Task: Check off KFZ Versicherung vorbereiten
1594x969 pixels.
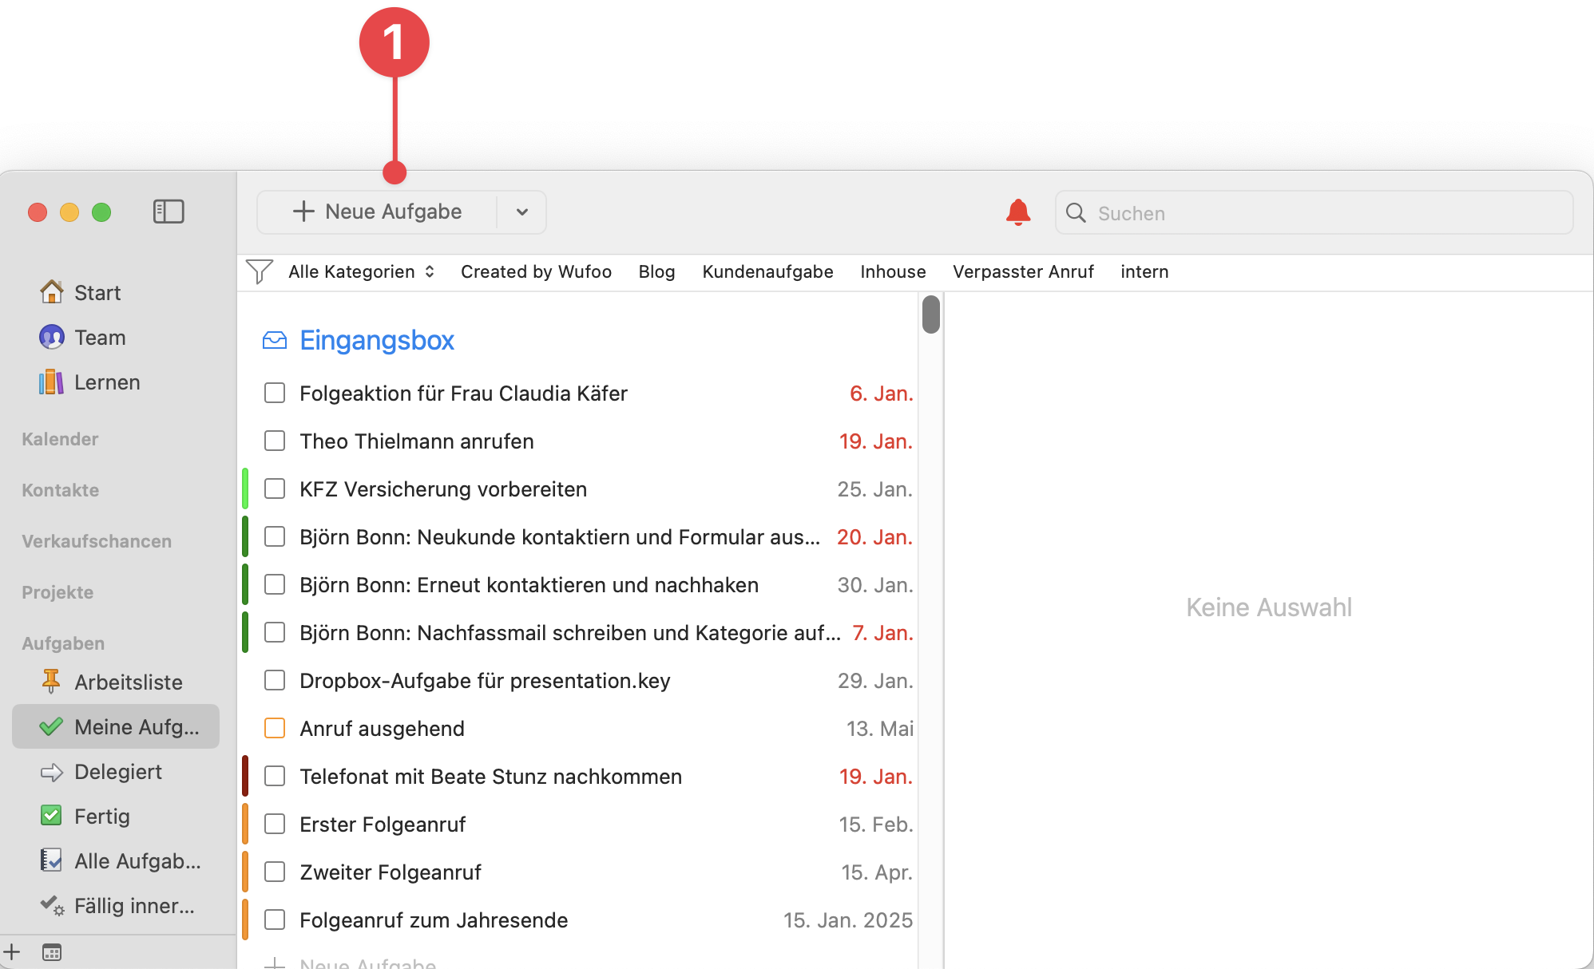Action: 275,488
